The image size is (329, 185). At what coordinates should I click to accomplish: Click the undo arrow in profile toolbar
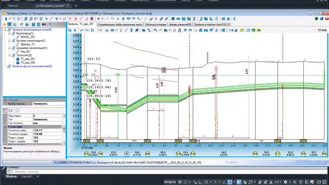pyautogui.click(x=155, y=30)
